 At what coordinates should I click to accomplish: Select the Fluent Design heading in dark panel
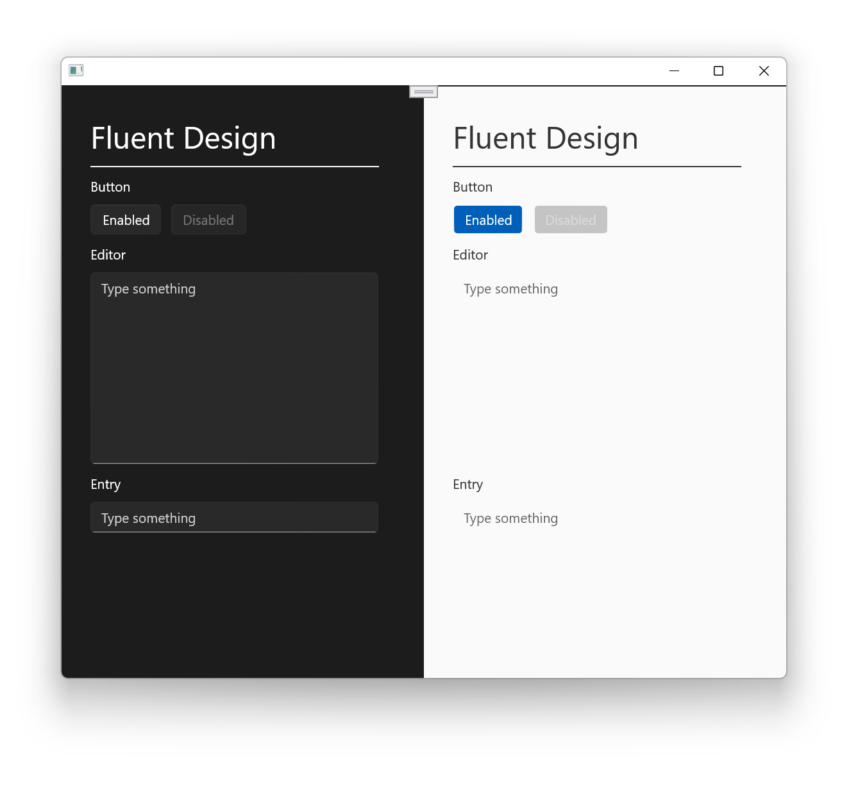(183, 138)
